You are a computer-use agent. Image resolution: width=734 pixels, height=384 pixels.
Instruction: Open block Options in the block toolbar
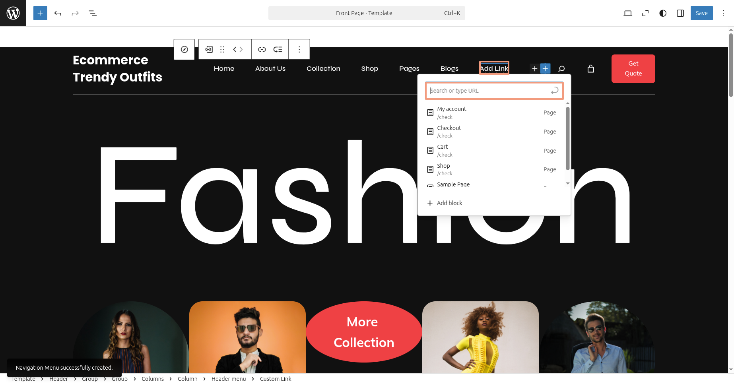coord(299,49)
